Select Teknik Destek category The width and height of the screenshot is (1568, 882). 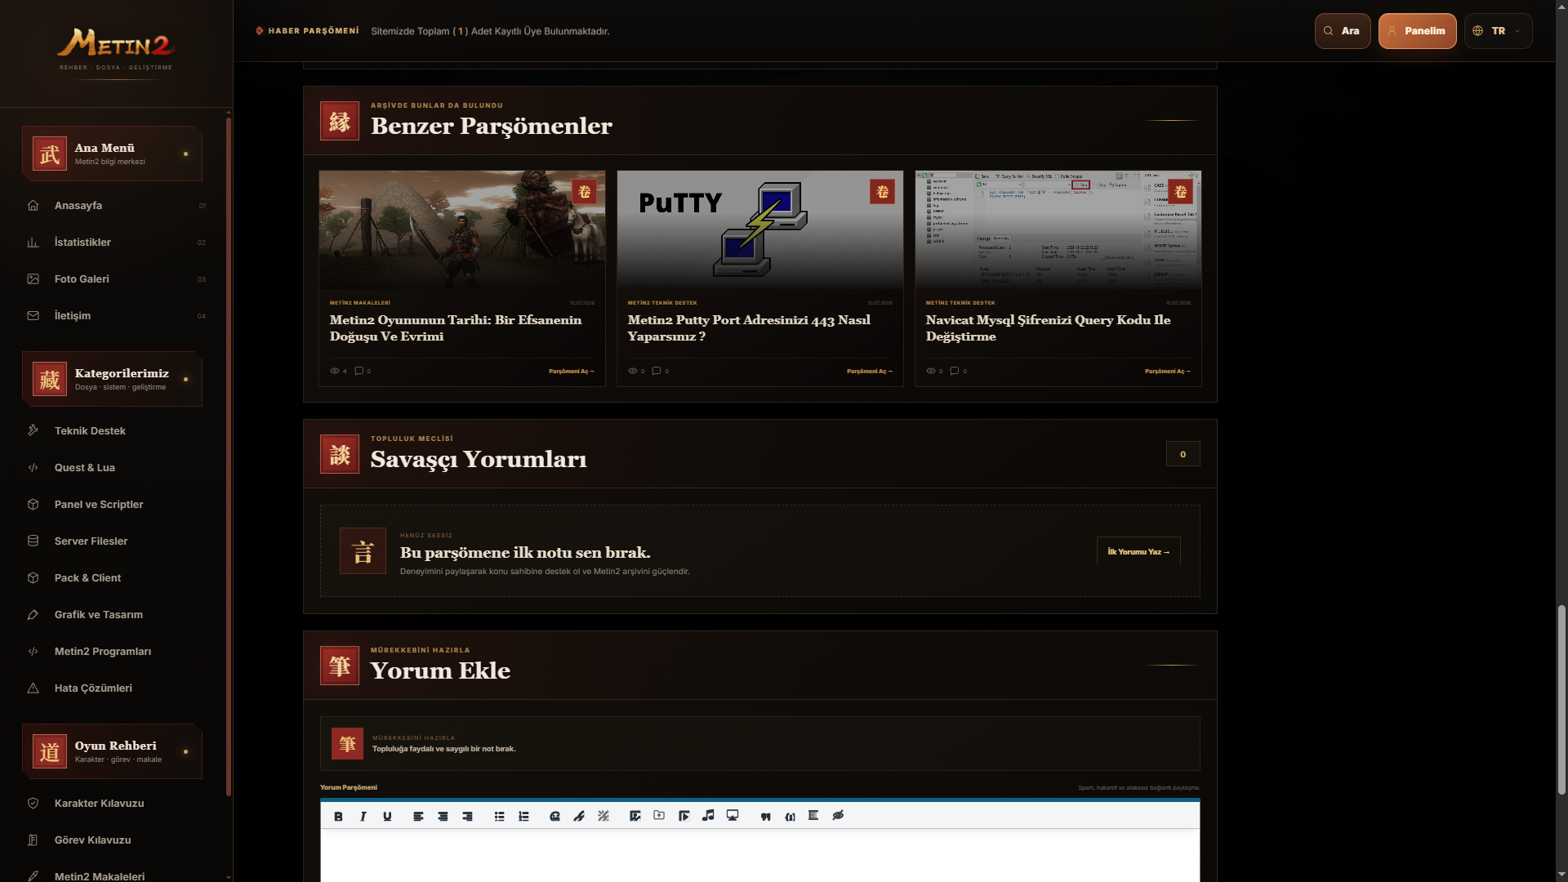(116, 431)
